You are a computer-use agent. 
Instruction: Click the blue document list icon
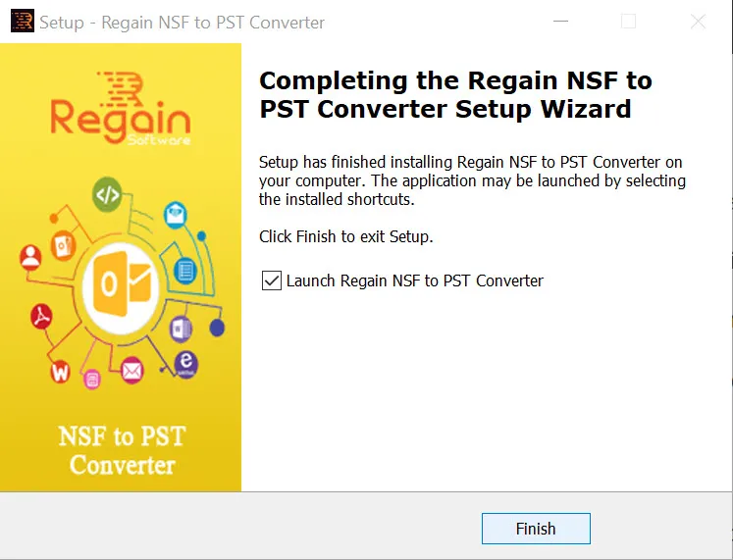185,271
